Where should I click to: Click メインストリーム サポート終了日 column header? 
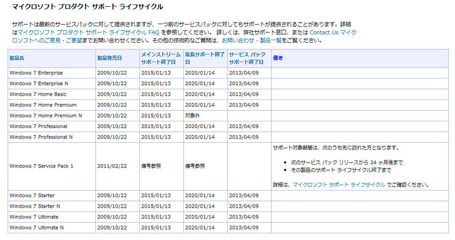point(161,58)
